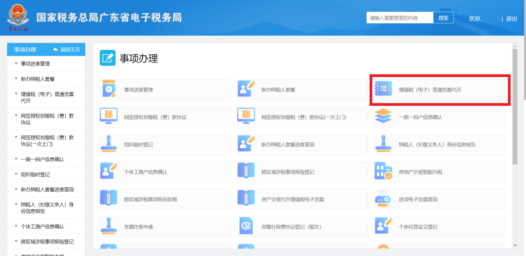Click the 纳税人（扣缴义务人）身份信息报告 stamp icon

click(383, 144)
